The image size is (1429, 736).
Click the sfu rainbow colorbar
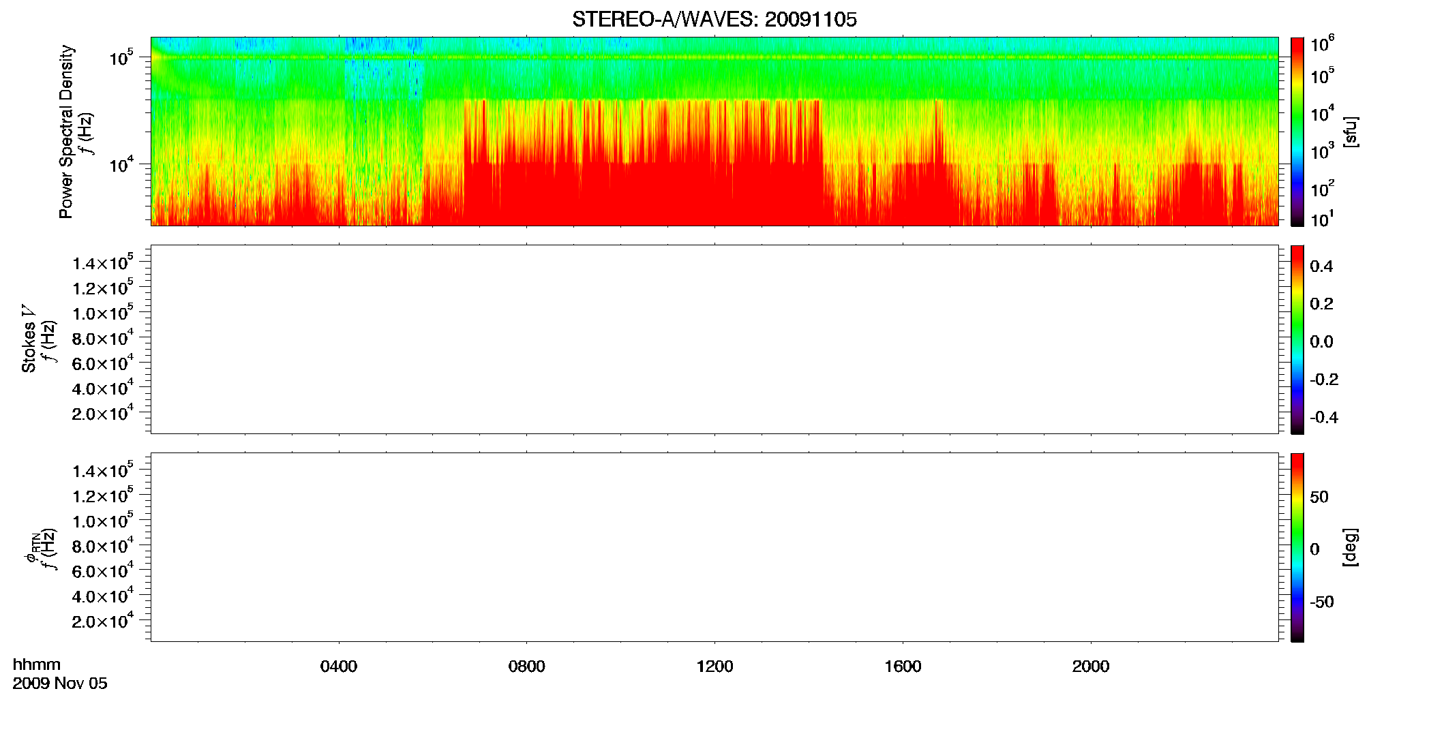click(x=1297, y=132)
